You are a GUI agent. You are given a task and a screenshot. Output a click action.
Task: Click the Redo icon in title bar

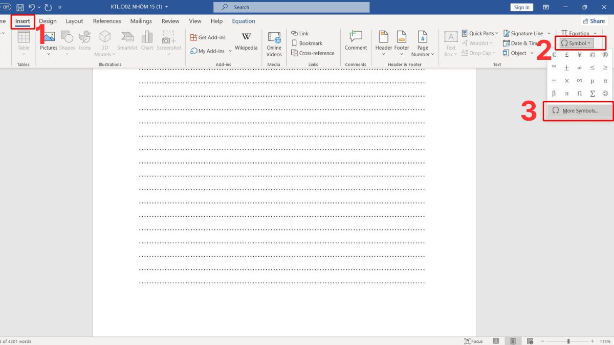48,8
